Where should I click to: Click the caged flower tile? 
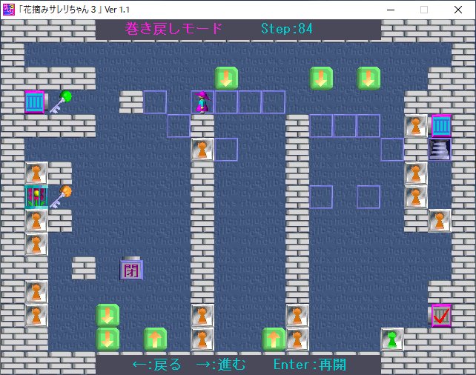(x=36, y=196)
